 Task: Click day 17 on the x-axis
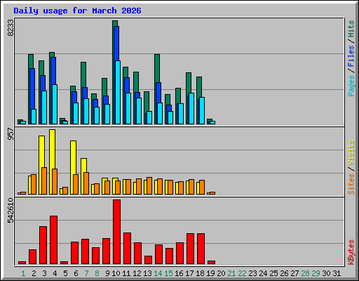[x=189, y=273]
